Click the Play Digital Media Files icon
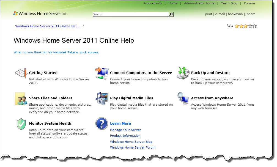The width and height of the screenshot is (277, 167). (x=102, y=98)
